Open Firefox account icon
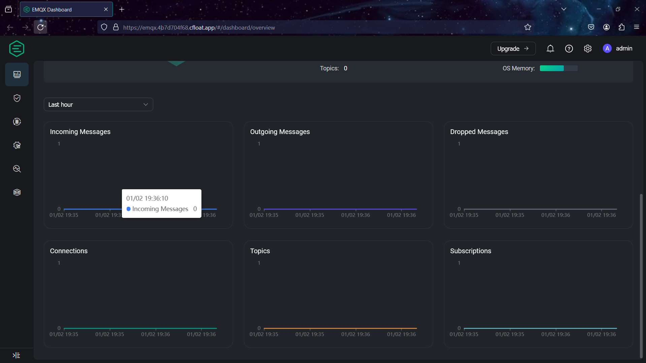646x363 pixels. 607,27
